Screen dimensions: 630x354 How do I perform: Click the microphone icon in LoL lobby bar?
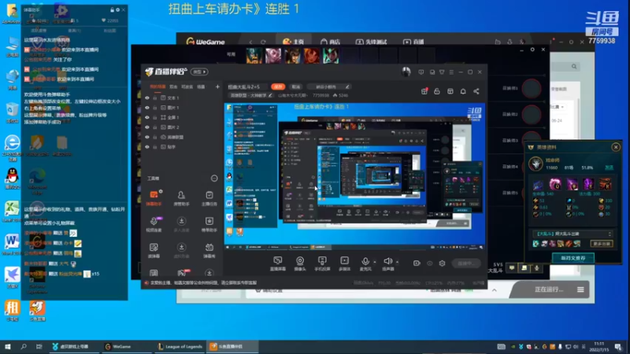click(536, 267)
